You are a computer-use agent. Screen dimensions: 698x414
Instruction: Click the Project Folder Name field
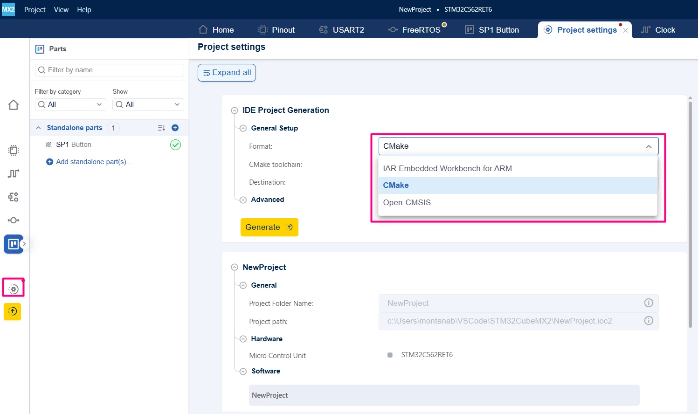coord(518,303)
